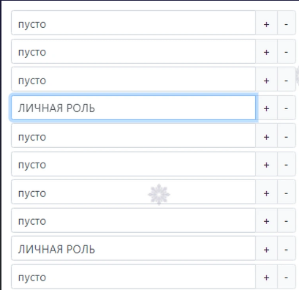Click minus in the sixth row
The image size is (299, 290).
287,164
